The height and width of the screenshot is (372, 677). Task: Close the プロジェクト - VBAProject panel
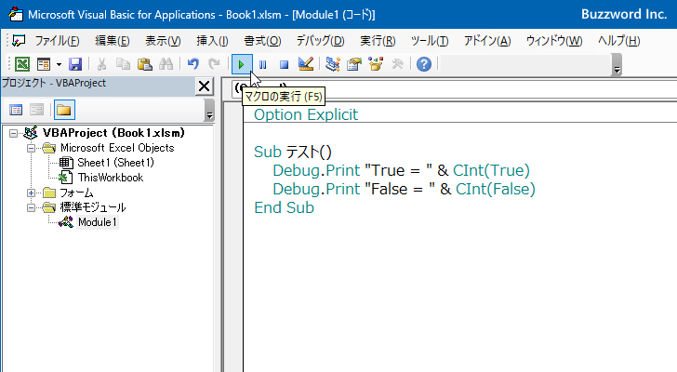click(x=205, y=86)
